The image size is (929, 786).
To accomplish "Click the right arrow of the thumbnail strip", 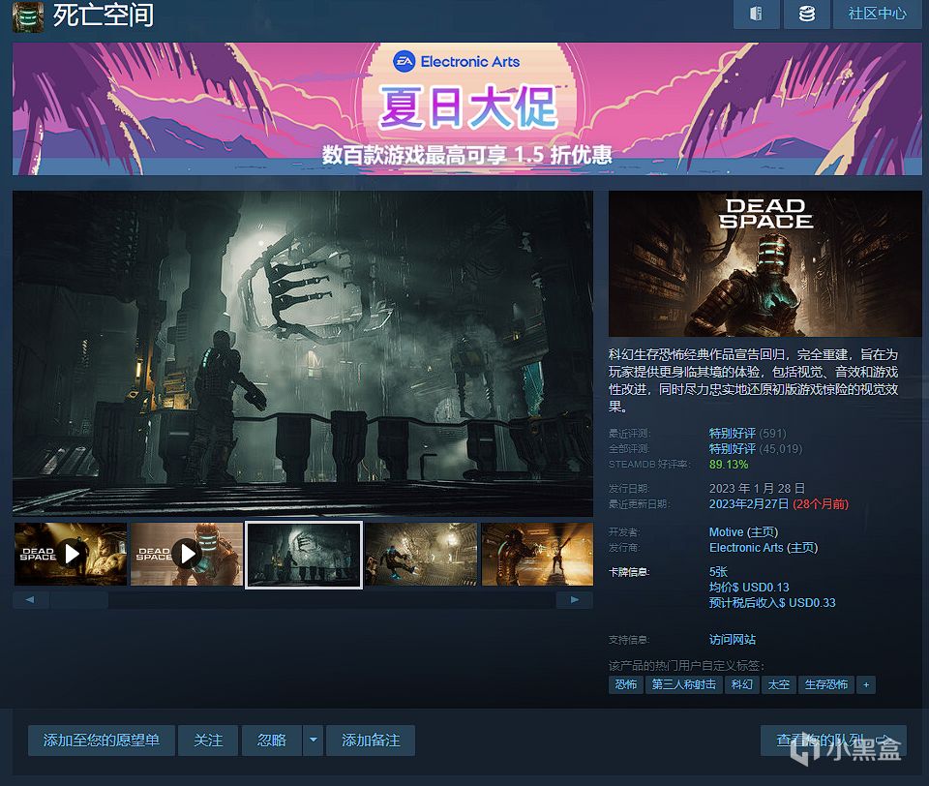I will (574, 600).
